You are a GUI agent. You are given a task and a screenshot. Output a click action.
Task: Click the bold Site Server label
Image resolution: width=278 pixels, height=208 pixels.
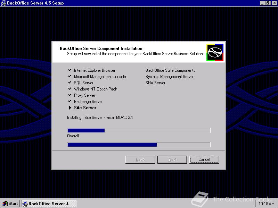pos(85,108)
